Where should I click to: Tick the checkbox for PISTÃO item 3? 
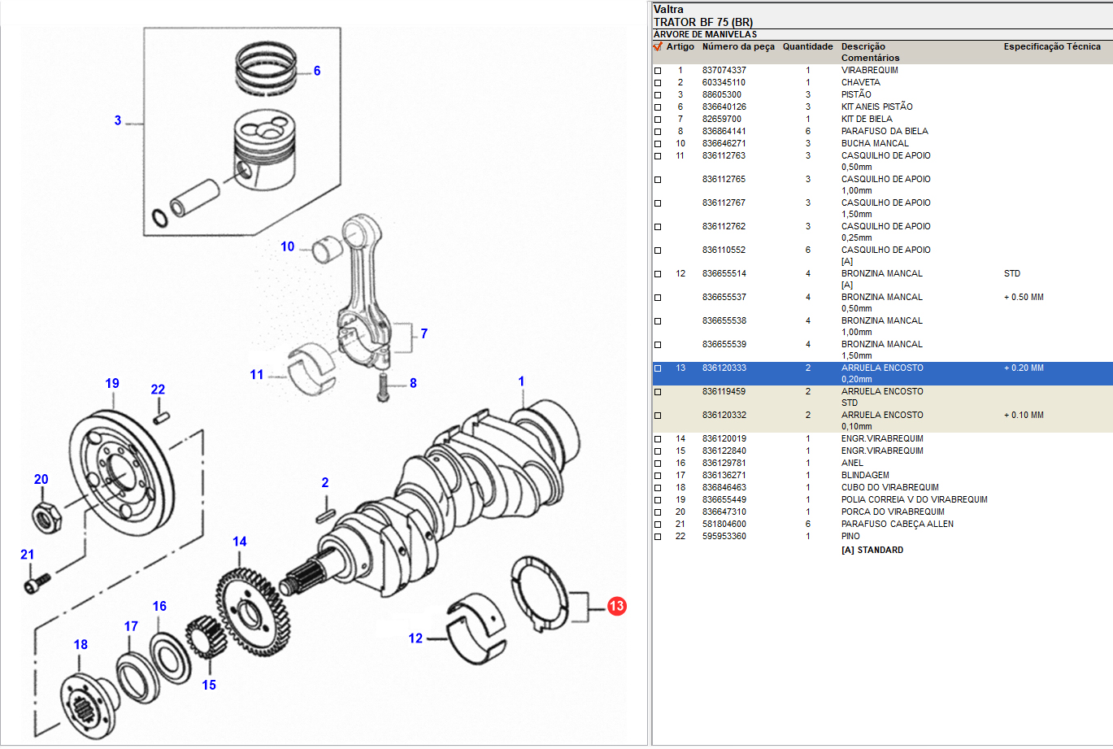[x=658, y=95]
